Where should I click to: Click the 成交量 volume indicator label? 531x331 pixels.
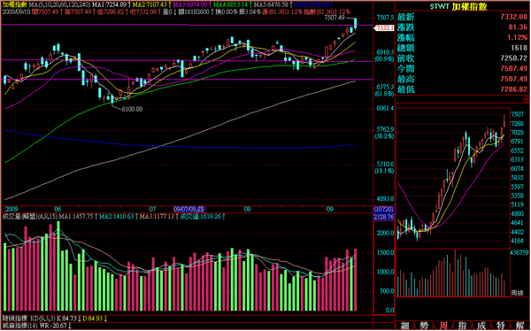(19, 216)
